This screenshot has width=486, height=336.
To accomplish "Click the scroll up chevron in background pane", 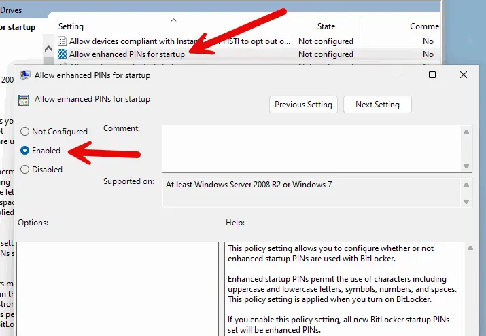I will [48, 49].
